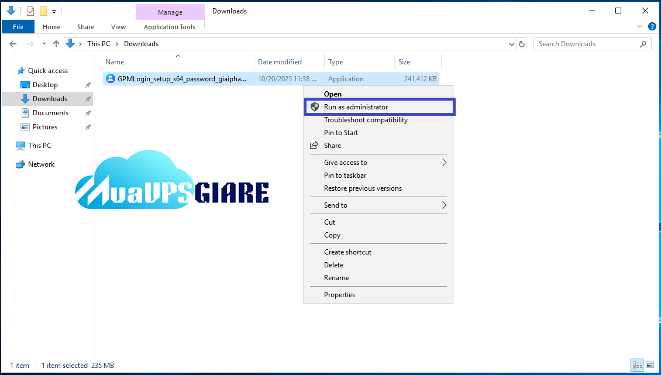Expand the ribbon with the chevron
Viewport: 661px width, 375px height.
point(639,27)
